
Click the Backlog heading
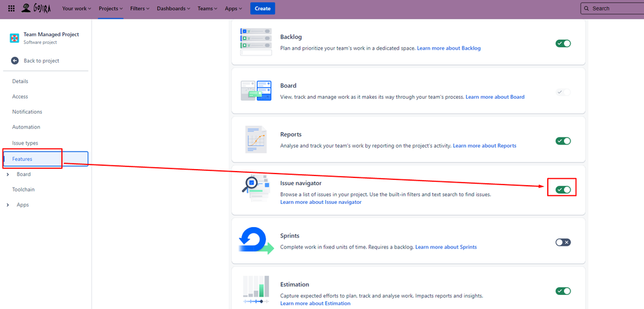(291, 37)
